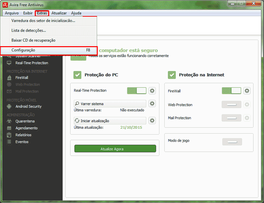Click the Quarentena biohazard icon
Screen dimensions: 264x203
click(x=9, y=121)
